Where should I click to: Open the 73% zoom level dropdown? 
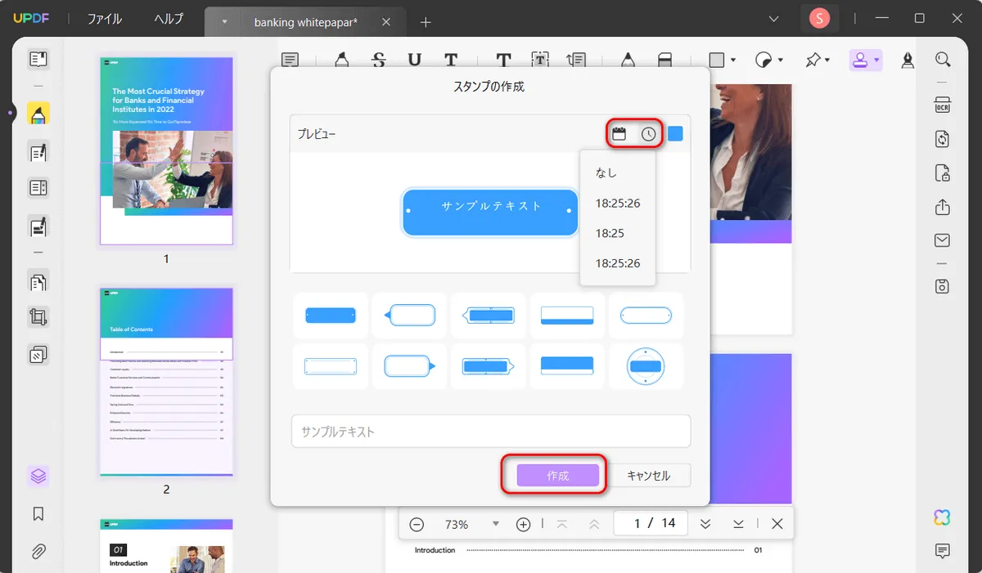[495, 524]
